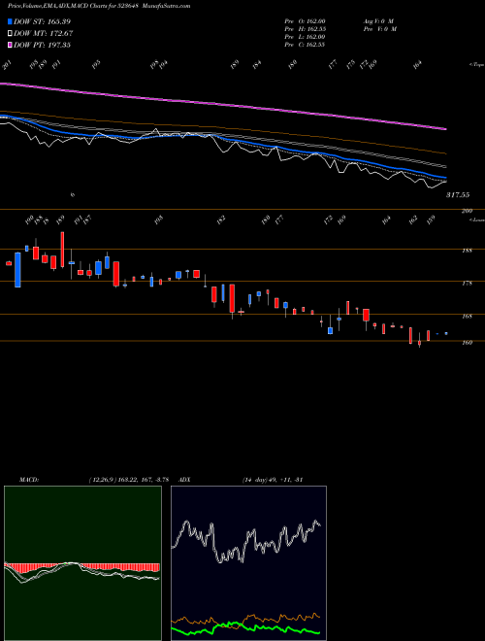Click the 'MACD:' panel heading
Screen dimensions: 485x641
pos(28,480)
